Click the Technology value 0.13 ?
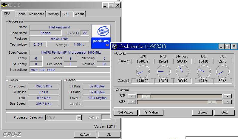Screen dimensions: 238x139 [38, 45]
